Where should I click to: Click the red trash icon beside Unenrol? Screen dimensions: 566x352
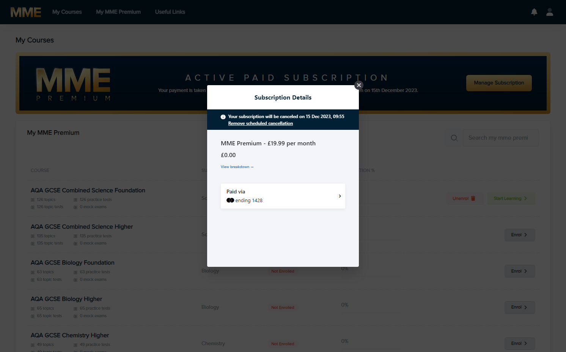(473, 198)
